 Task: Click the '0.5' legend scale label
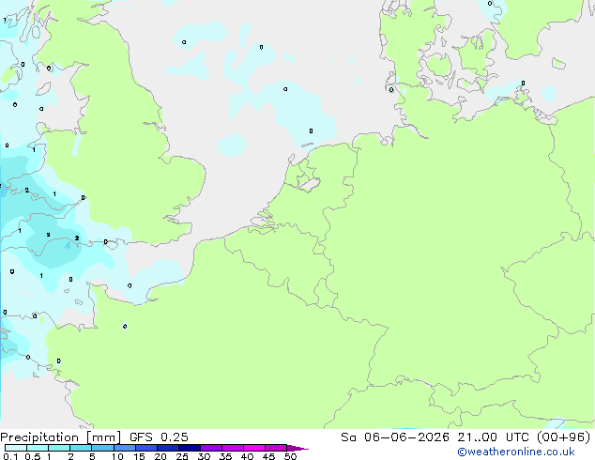pos(33,456)
